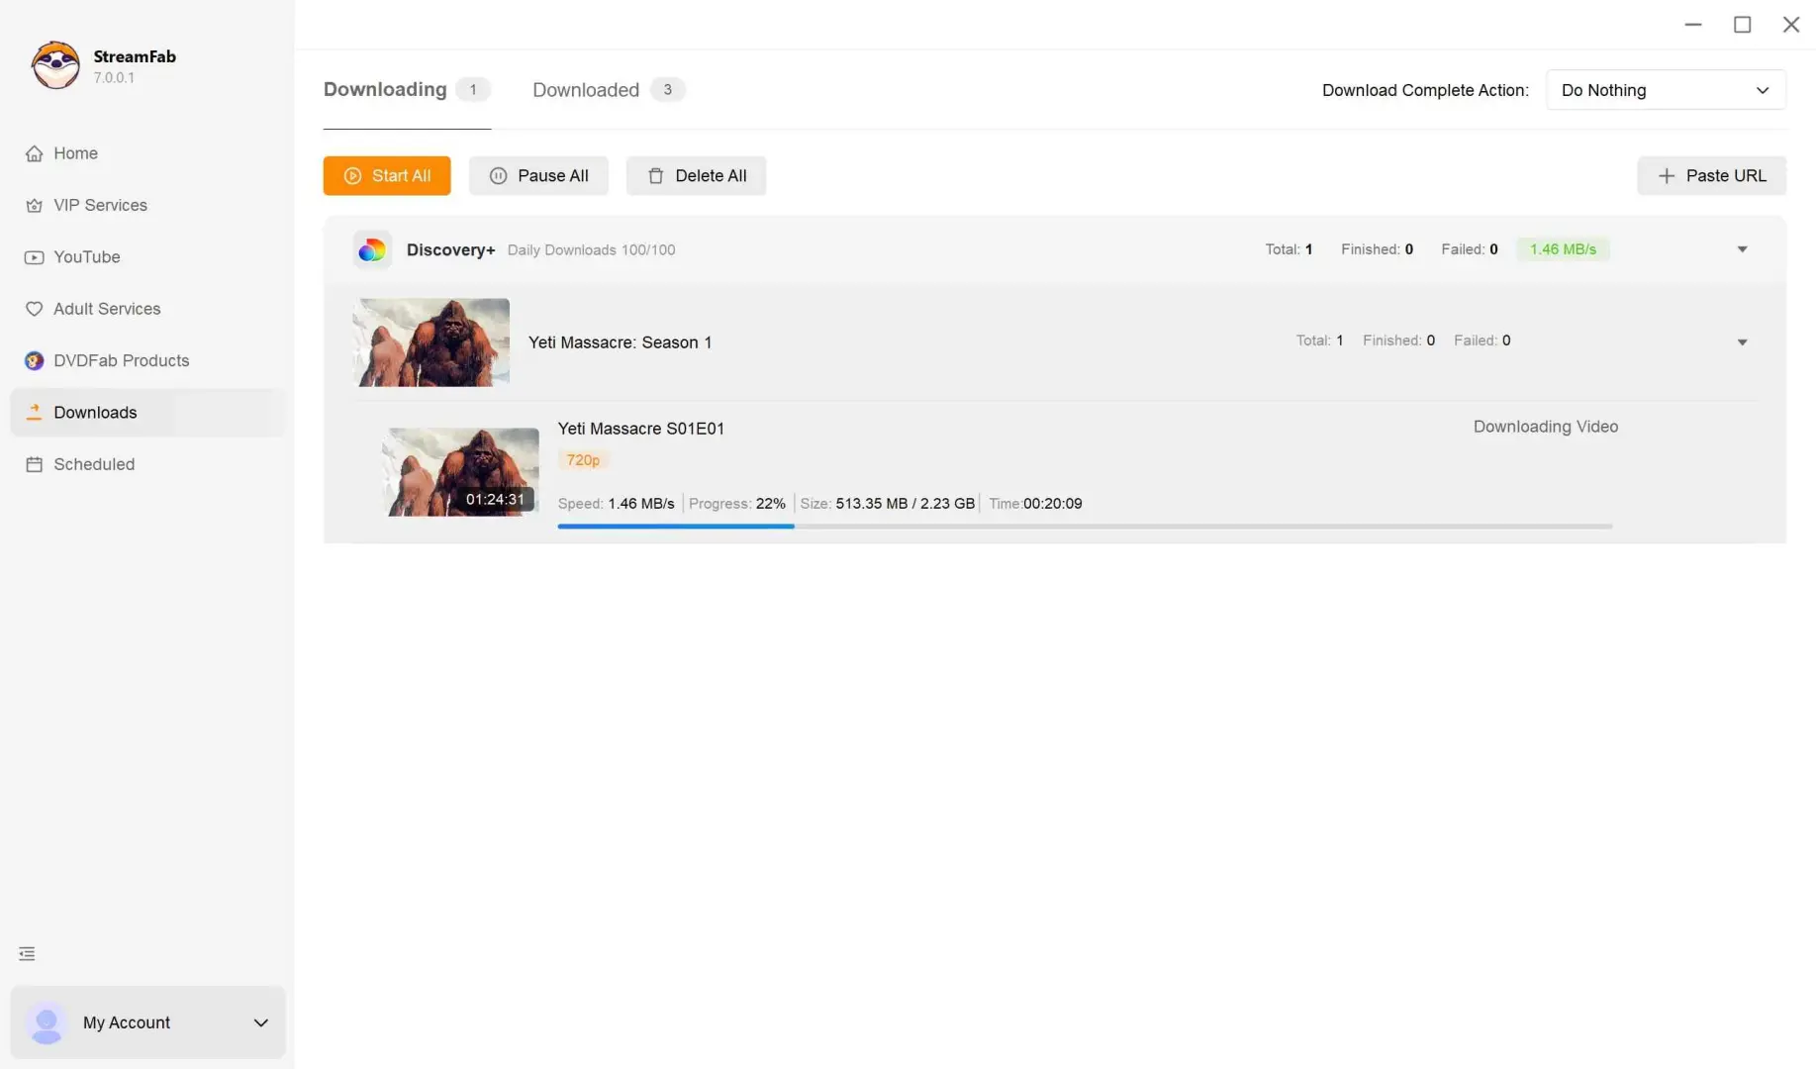
Task: Click the Yeti Massacre S01E01 episode thumbnail
Action: coord(461,472)
